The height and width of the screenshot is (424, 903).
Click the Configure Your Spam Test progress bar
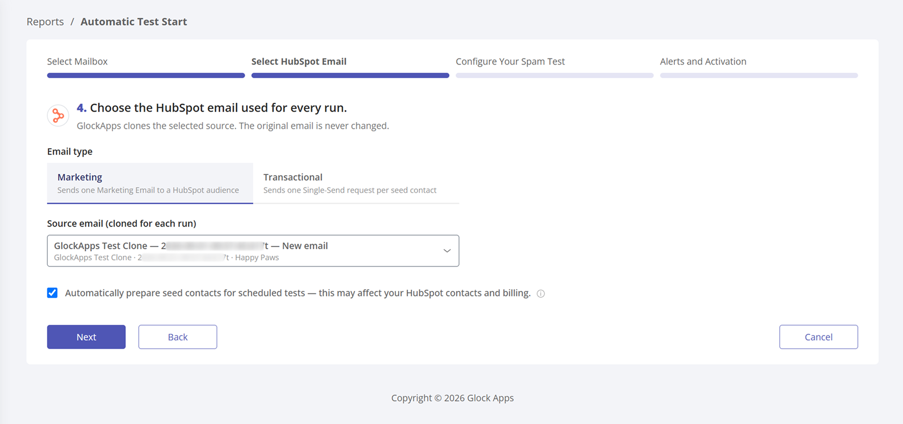point(555,75)
